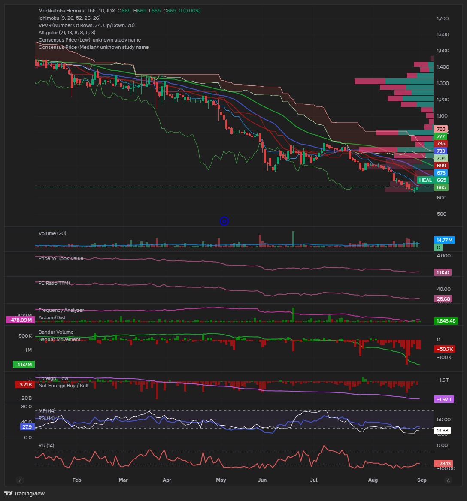Click the 600 price axis value
This screenshot has width=467, height=501.
pyautogui.click(x=441, y=198)
